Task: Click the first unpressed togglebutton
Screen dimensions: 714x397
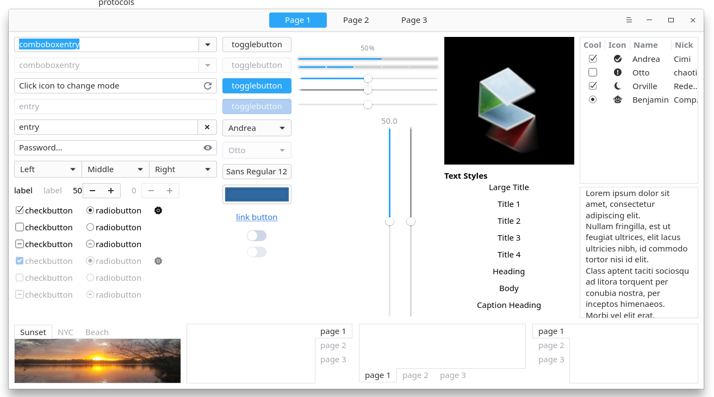Action: (257, 45)
